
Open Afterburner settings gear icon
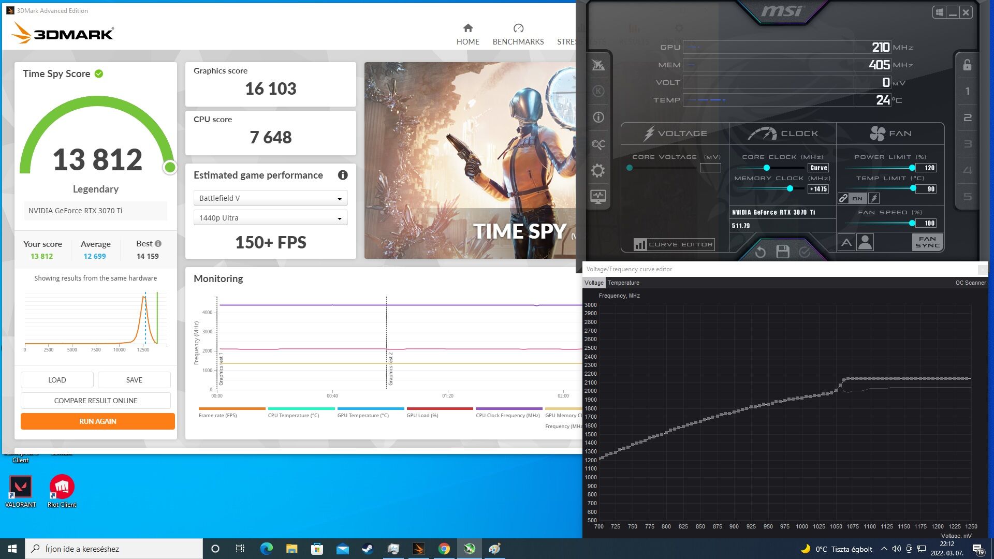[598, 171]
